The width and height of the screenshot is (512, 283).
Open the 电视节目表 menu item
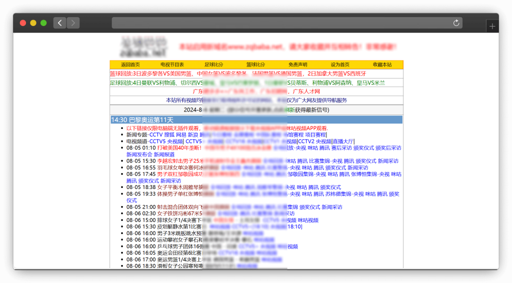(x=172, y=64)
